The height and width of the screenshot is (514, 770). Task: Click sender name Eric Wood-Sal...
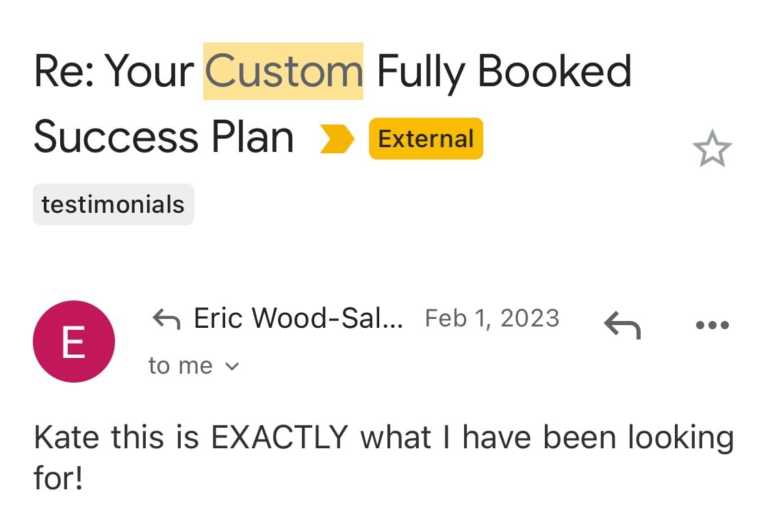pyautogui.click(x=298, y=318)
